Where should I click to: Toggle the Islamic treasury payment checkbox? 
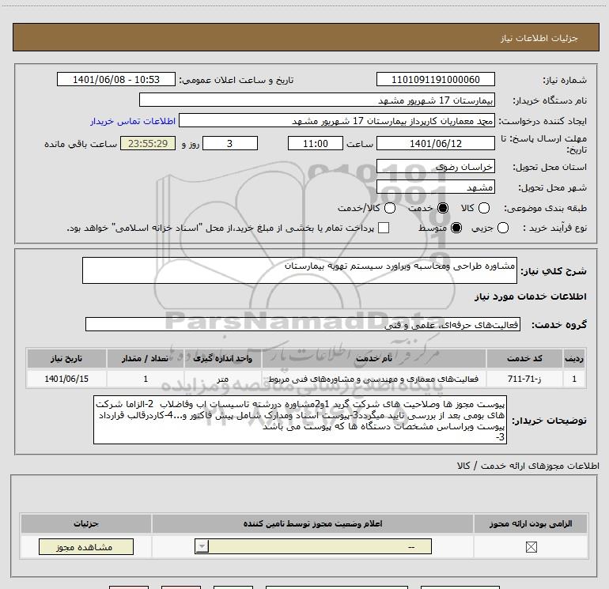(384, 228)
